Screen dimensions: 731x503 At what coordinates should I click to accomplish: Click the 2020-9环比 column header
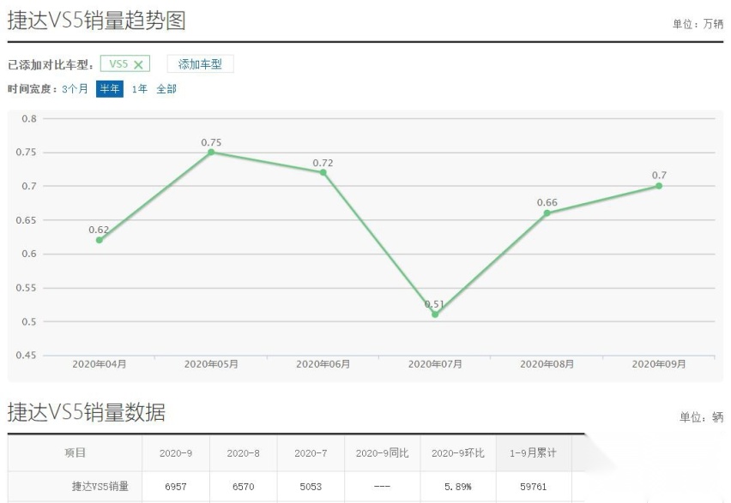coord(458,453)
